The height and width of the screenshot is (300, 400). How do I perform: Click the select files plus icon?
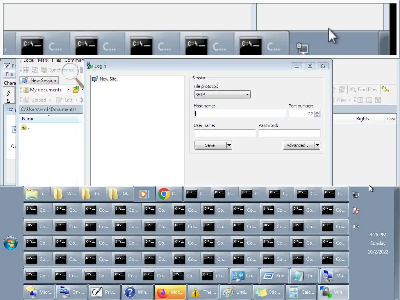click(360, 100)
